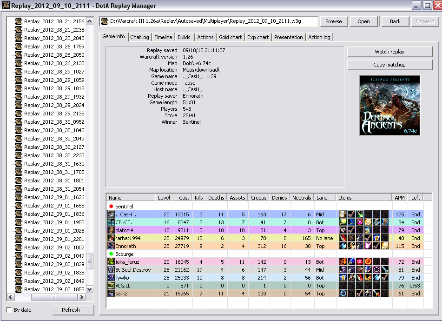
Task: Click the hero icon for ._CasH_.
Action: tap(111, 214)
